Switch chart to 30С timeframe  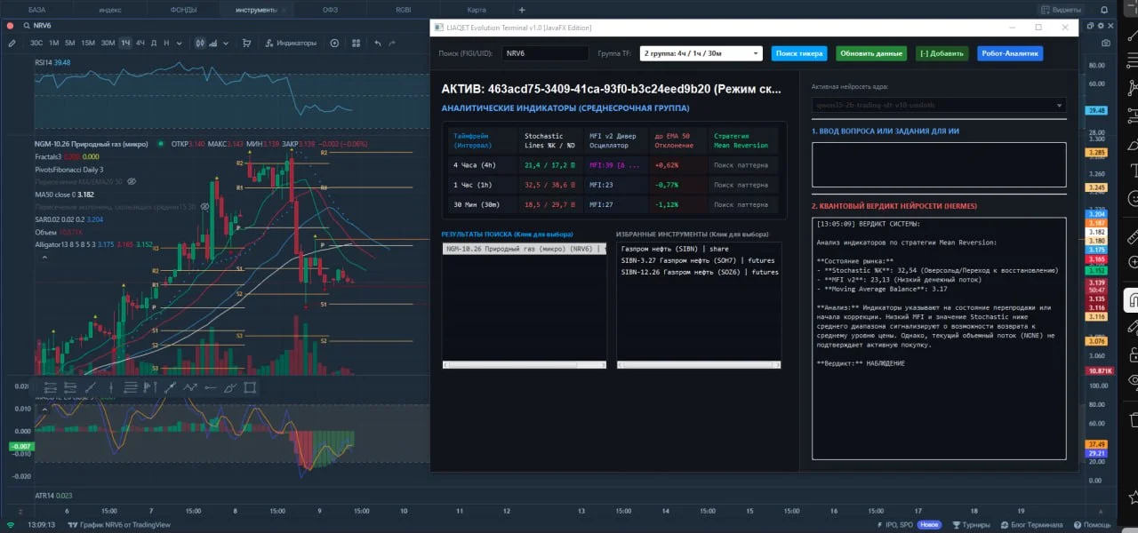pos(36,43)
